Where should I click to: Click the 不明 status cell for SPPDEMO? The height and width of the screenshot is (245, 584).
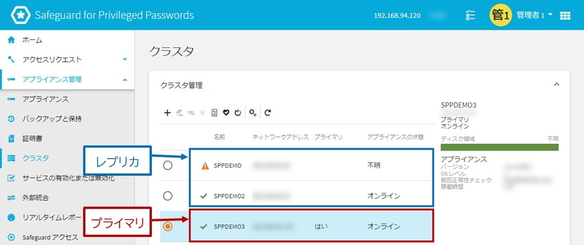tap(374, 166)
